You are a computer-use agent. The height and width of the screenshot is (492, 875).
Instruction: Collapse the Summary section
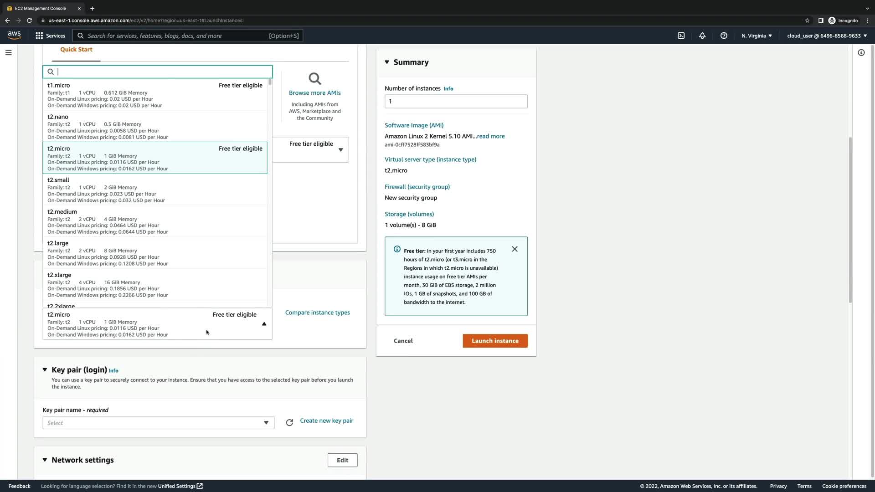pyautogui.click(x=387, y=62)
